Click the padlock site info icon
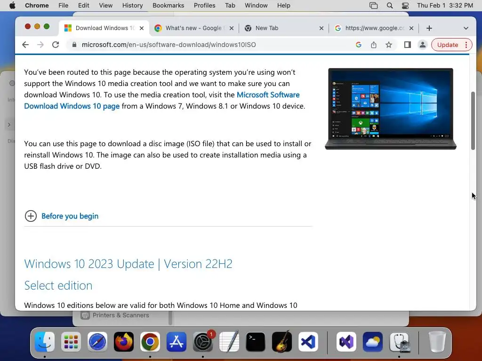This screenshot has width=482, height=361. (74, 45)
